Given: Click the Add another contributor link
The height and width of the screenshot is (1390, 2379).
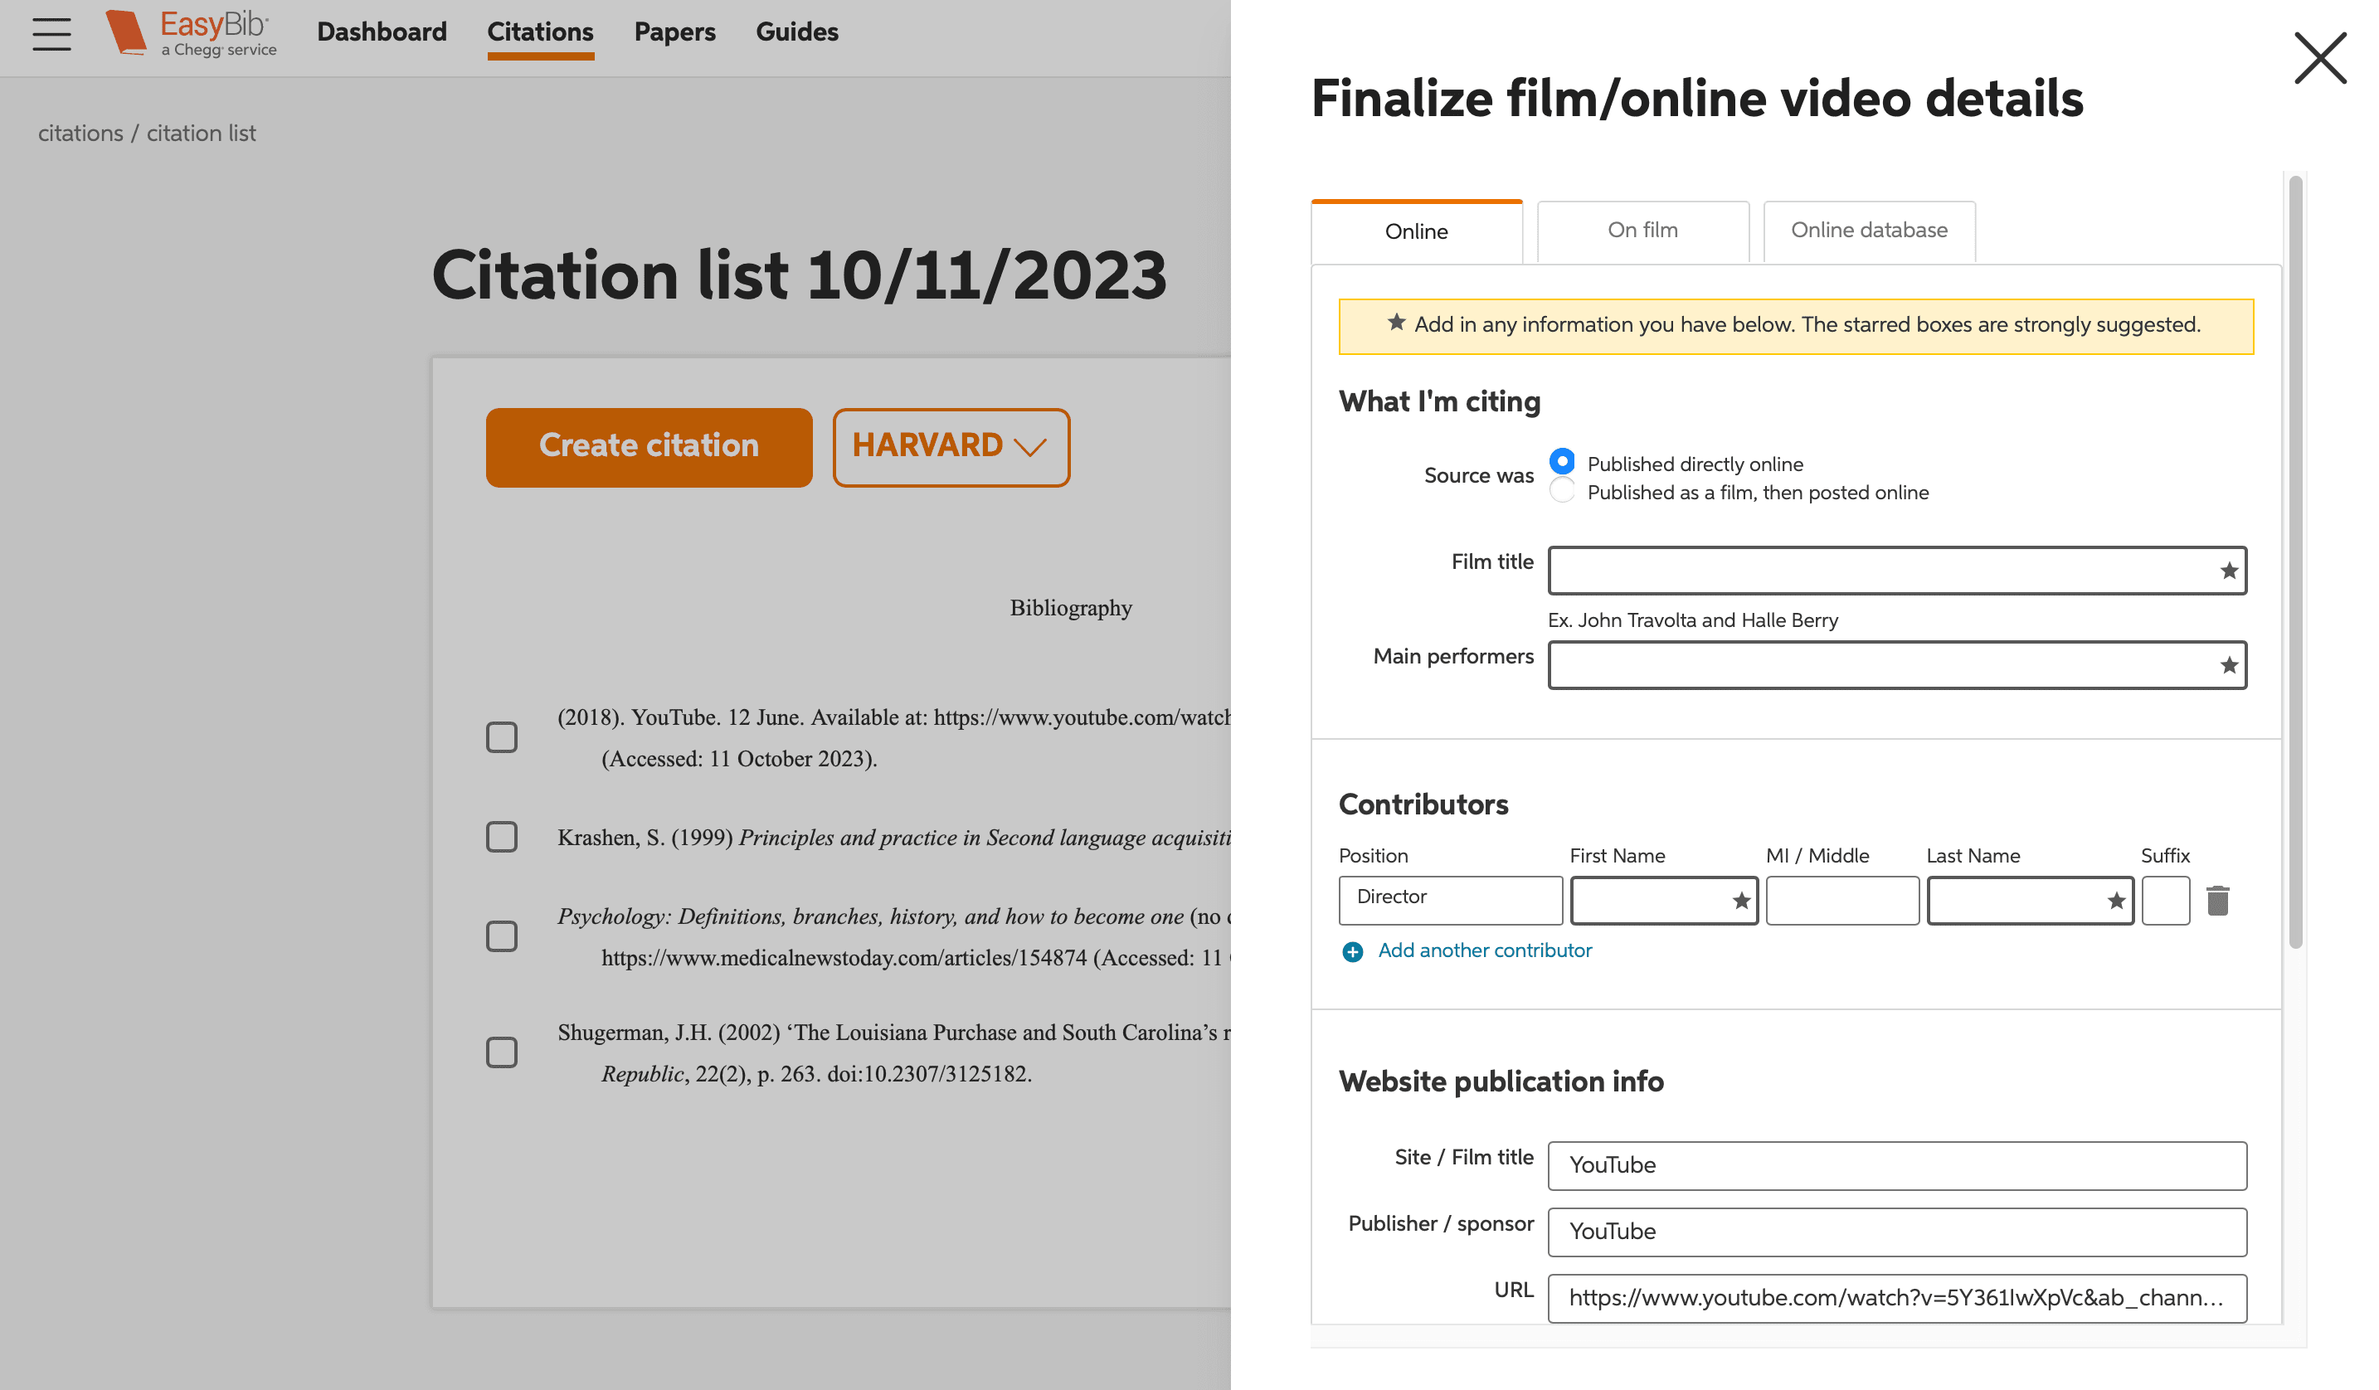Looking at the screenshot, I should click(x=1484, y=950).
